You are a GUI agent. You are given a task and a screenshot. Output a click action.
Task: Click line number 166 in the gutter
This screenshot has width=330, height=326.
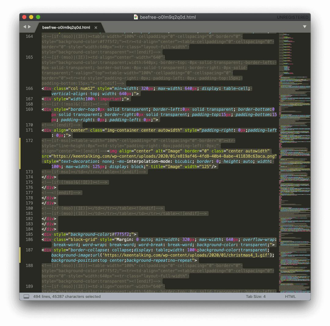29,89
